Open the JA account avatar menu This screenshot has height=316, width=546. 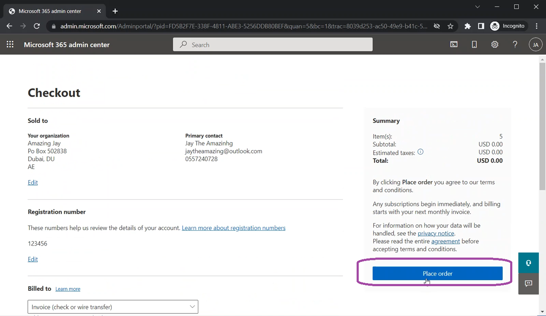[535, 44]
